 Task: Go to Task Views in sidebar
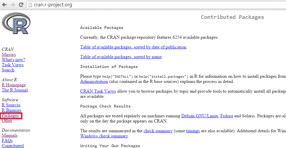pos(13,65)
